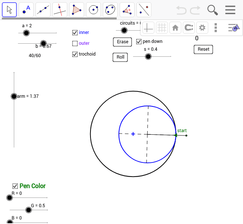The width and height of the screenshot is (243, 224).
Task: Click the 40/60 ratio text
Action: point(35,56)
